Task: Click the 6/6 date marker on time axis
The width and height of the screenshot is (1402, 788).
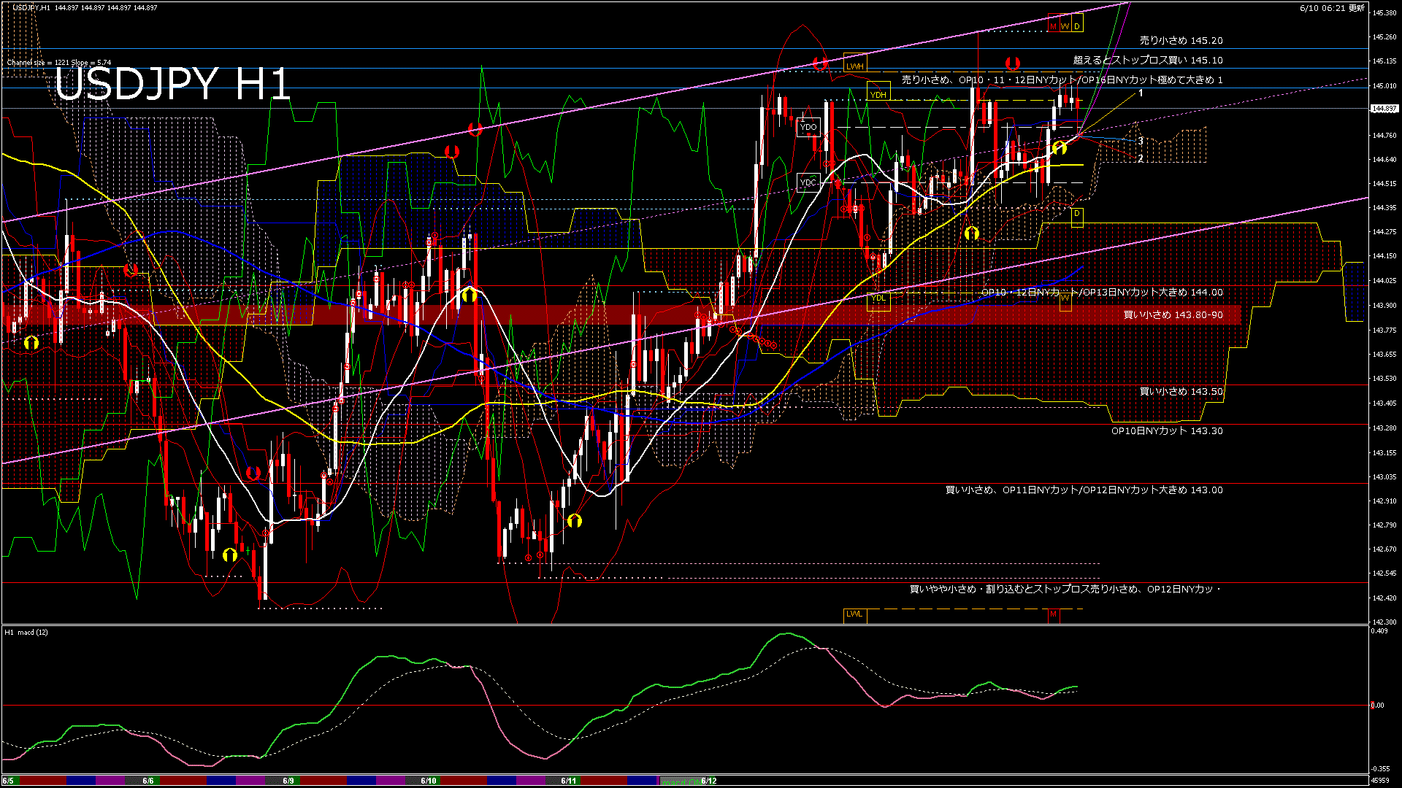Action: coord(148,781)
